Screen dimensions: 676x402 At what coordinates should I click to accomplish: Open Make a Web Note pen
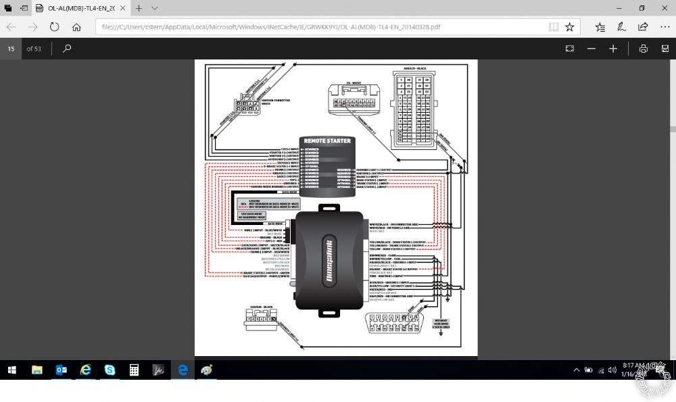(621, 27)
